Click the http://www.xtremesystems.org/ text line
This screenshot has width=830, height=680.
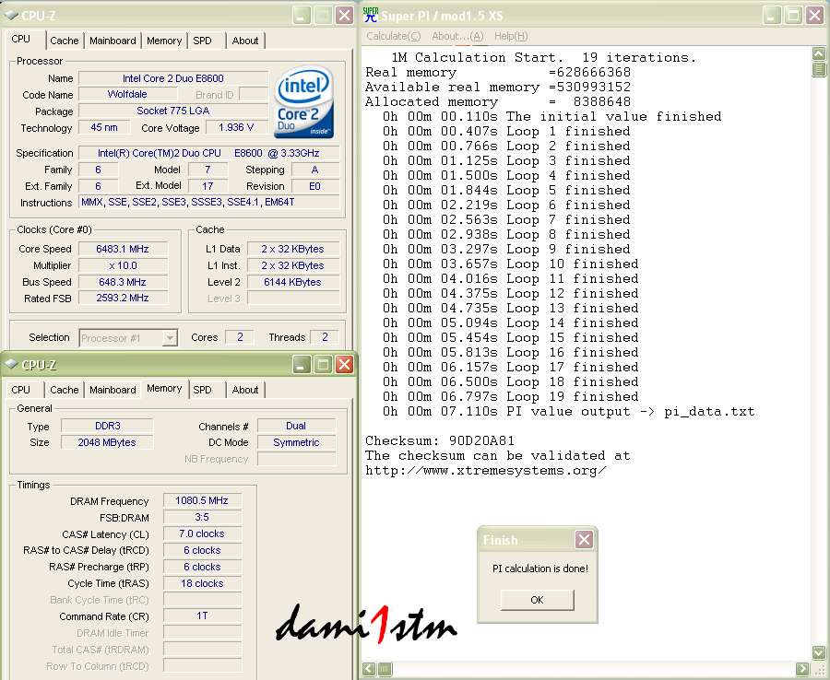click(x=486, y=470)
